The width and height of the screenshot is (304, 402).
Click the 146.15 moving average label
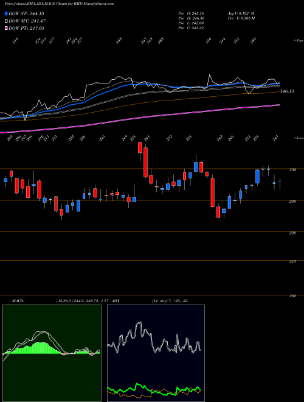(288, 91)
